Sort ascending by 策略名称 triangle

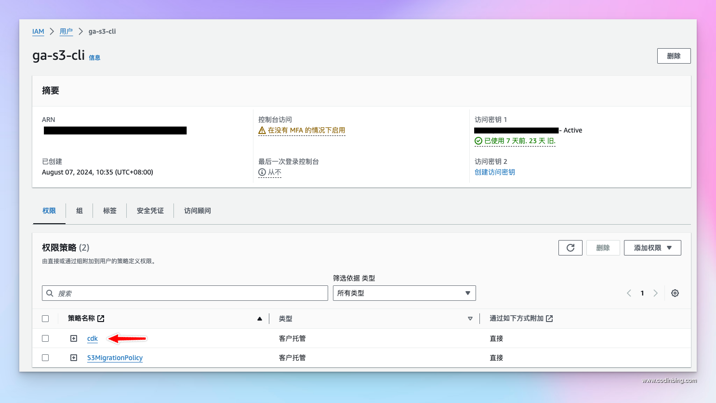click(260, 319)
